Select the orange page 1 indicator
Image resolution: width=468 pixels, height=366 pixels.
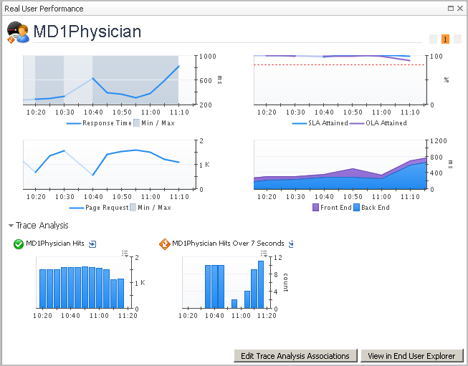tap(445, 39)
